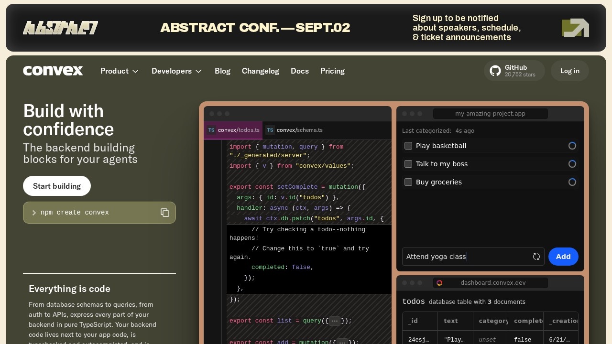Copy the npm create convex command
The image size is (612, 344).
pyautogui.click(x=165, y=213)
